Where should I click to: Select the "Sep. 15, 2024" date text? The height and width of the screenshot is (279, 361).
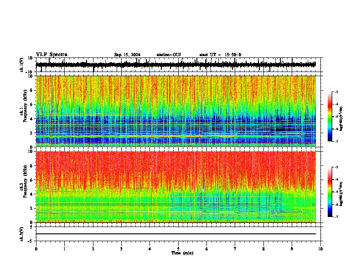(x=127, y=55)
